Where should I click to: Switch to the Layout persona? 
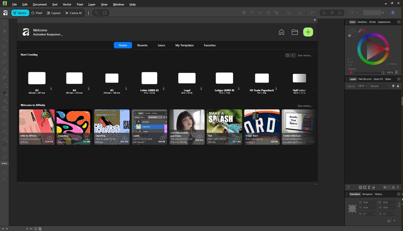coord(54,13)
